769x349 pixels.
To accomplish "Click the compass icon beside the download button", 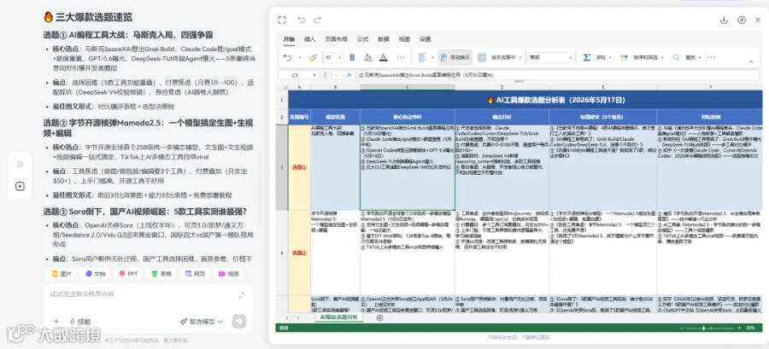I will [x=742, y=20].
